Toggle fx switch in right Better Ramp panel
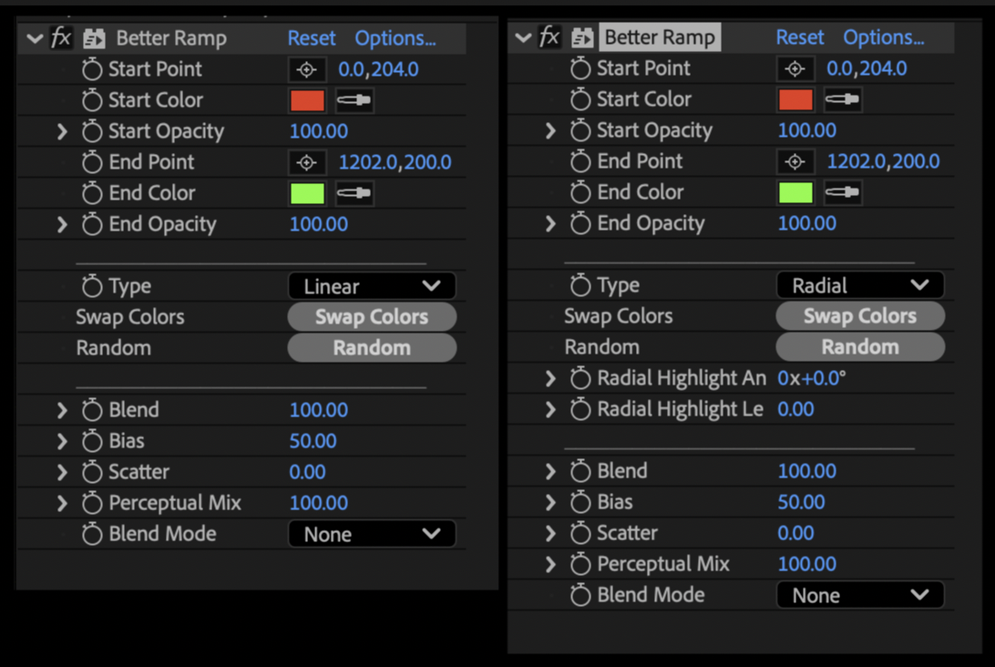 point(549,36)
